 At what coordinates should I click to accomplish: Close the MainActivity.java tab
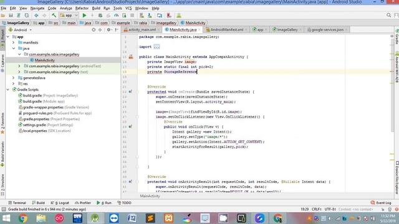[199, 30]
